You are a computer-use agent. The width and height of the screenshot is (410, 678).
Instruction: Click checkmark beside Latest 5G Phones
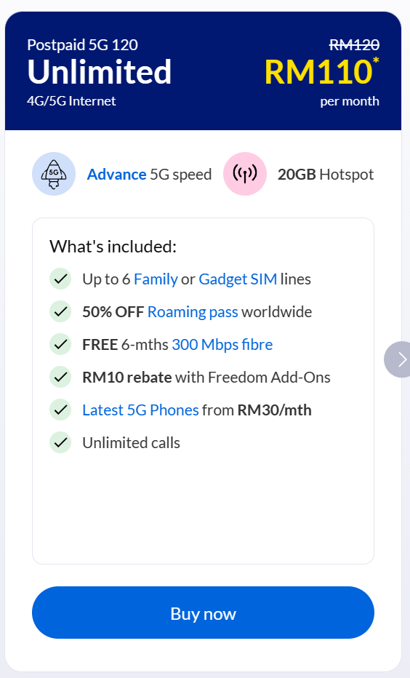pos(60,410)
